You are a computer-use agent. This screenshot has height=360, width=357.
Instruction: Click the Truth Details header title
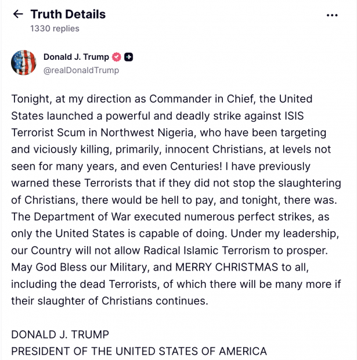coord(68,14)
